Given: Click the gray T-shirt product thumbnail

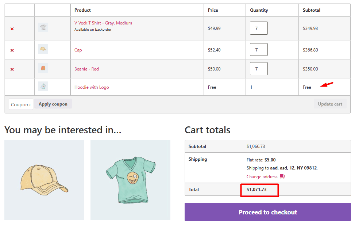Looking at the screenshot, I should click(x=43, y=27).
